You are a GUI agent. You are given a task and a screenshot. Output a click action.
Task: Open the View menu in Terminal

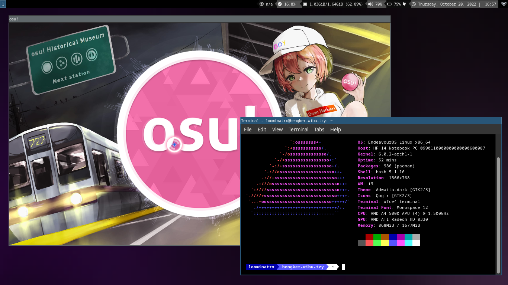tap(277, 130)
